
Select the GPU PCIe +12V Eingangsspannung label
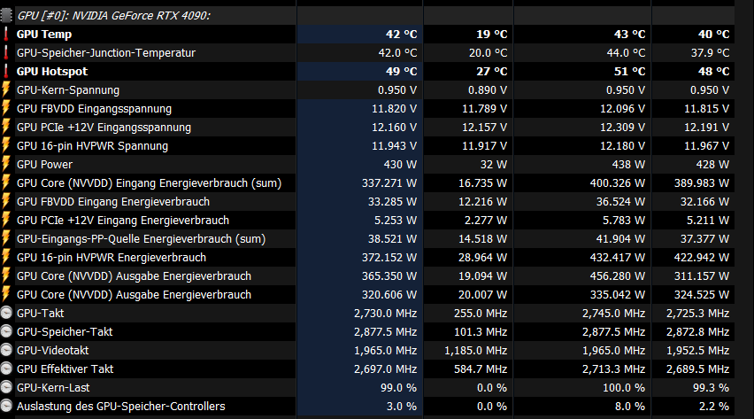[x=104, y=128]
